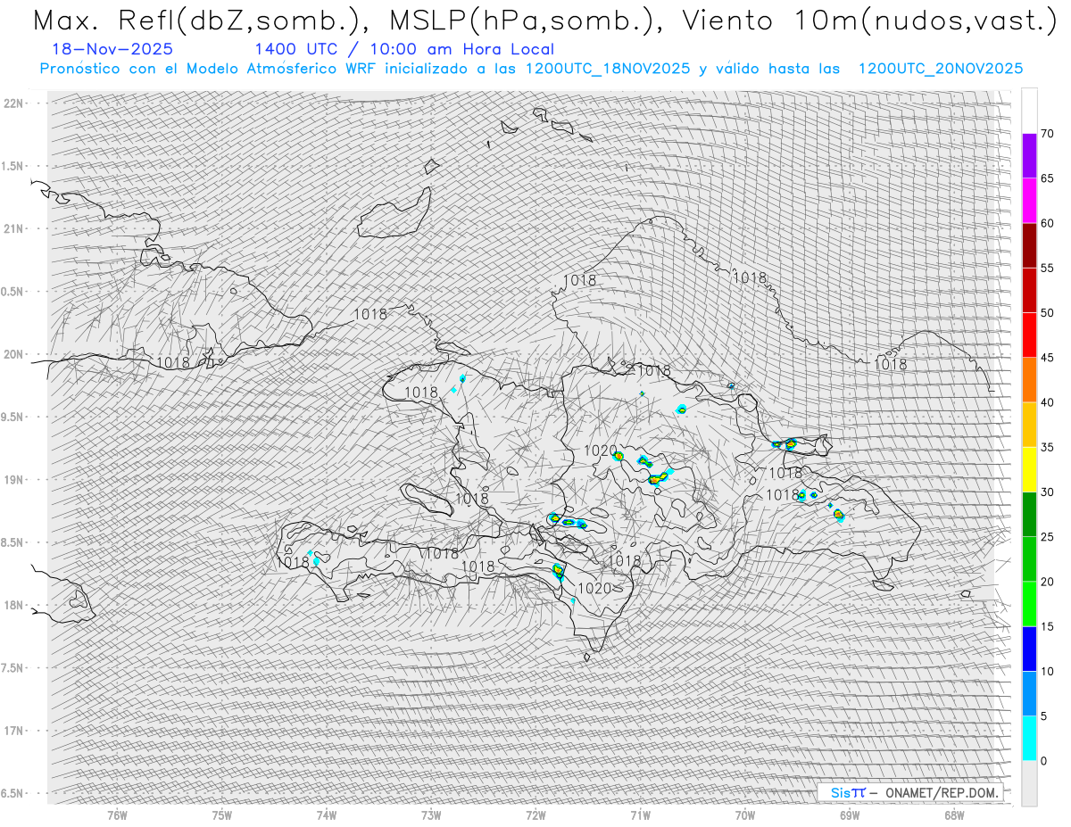Click the cyan 0-5 dBZ legend band
The width and height of the screenshot is (1071, 827).
(1029, 738)
